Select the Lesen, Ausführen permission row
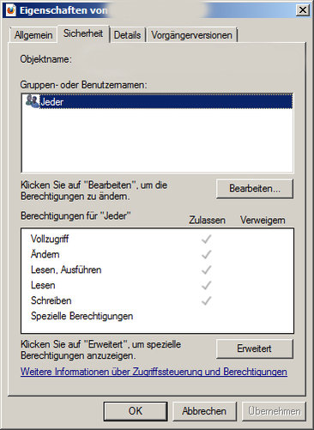The image size is (314, 430). (157, 270)
